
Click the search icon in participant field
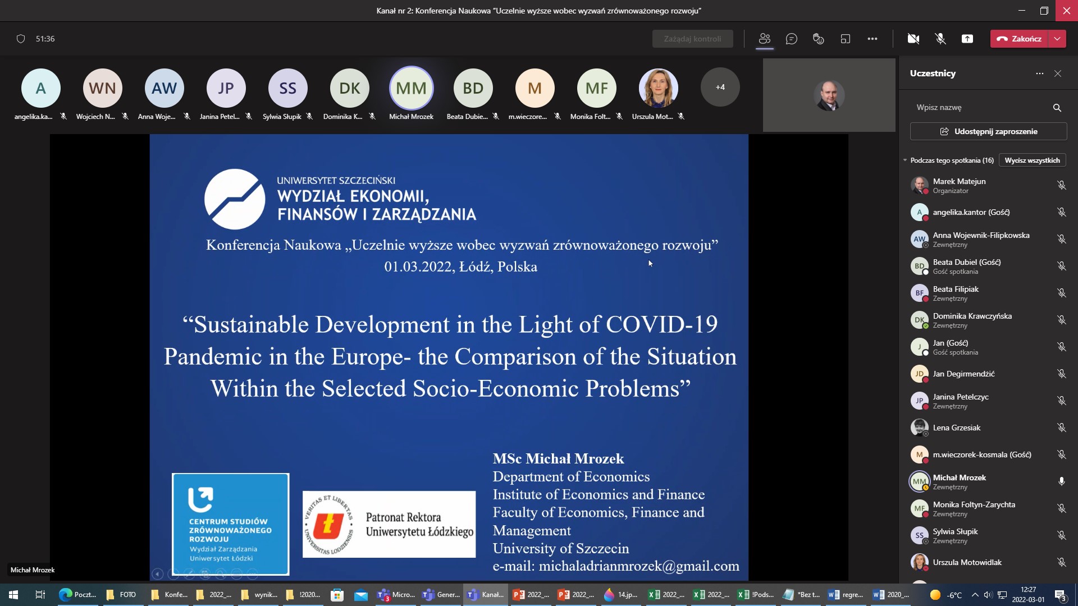[x=1057, y=108]
